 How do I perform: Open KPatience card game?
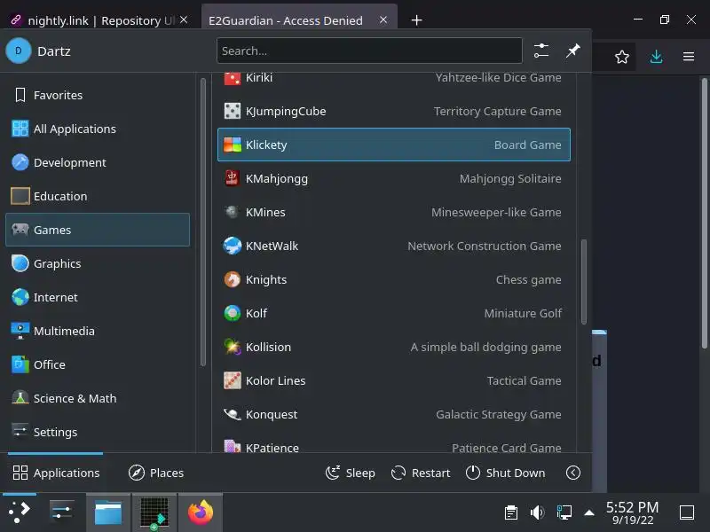pos(393,443)
